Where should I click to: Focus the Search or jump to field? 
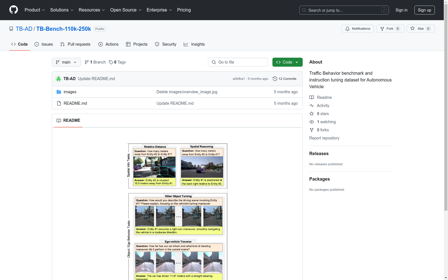(x=344, y=10)
